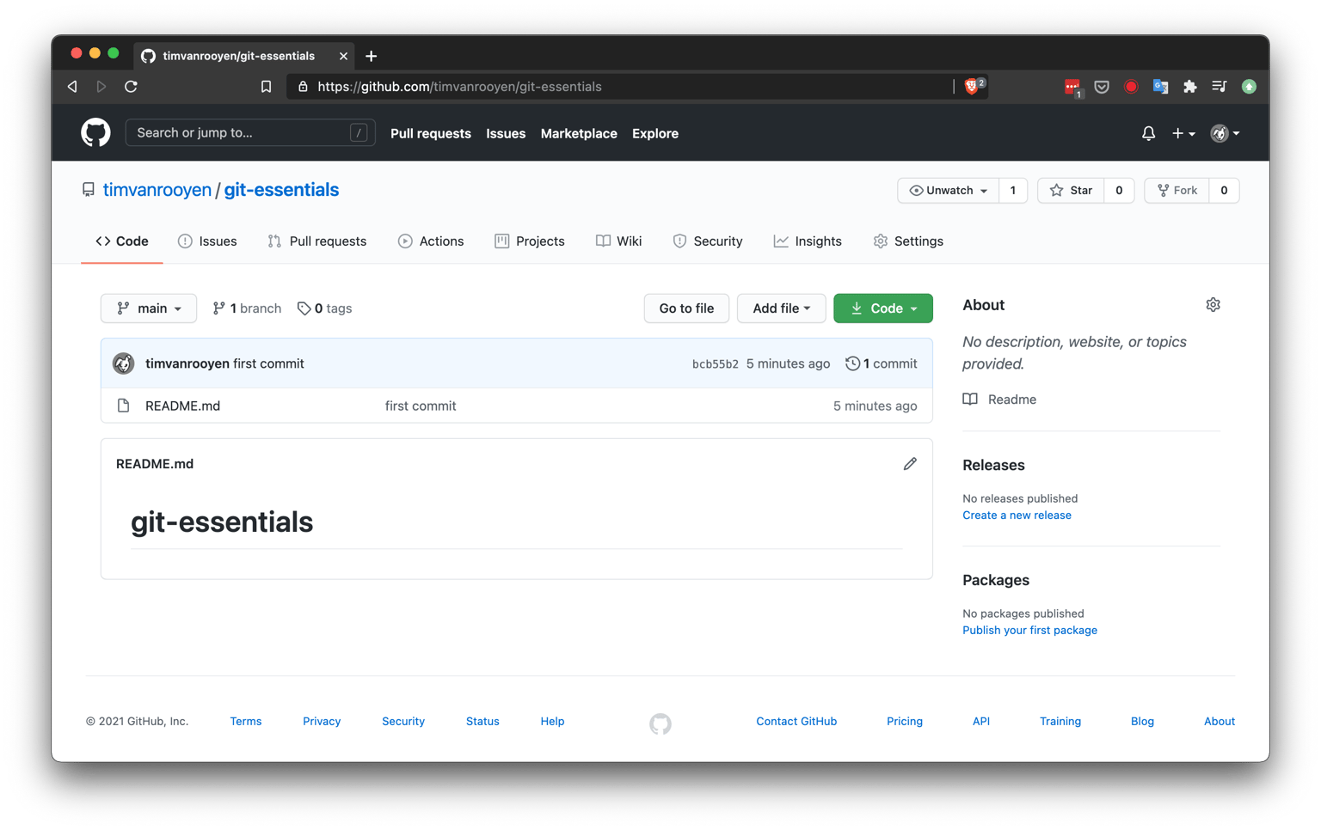The image size is (1321, 830).
Task: Click the red password manager extension icon
Action: (x=1072, y=88)
